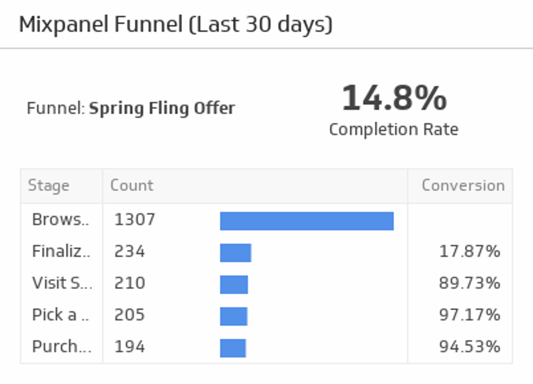Click the 94.53% conversion value
This screenshot has height=384, width=533.
(x=469, y=347)
